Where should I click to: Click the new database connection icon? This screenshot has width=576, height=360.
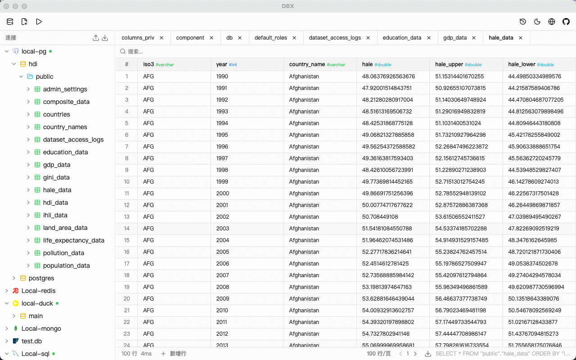click(x=9, y=21)
